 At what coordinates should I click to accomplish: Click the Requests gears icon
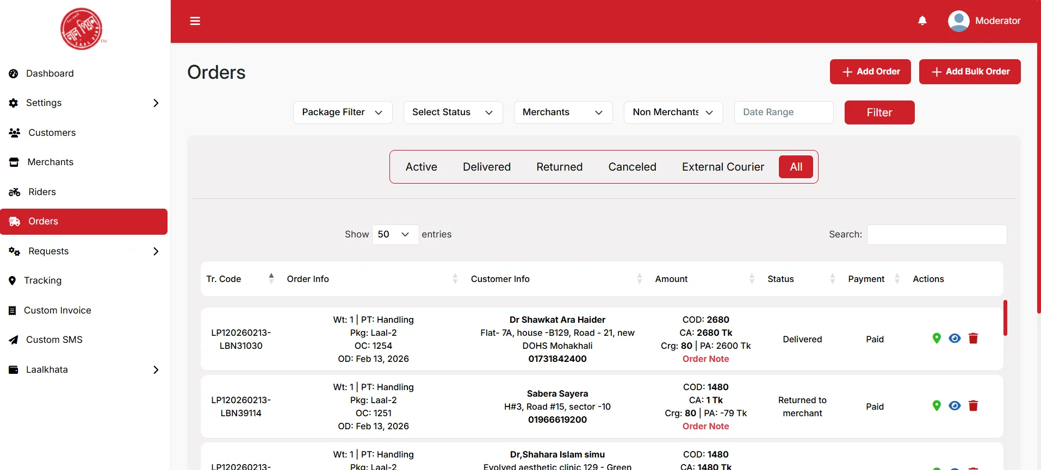click(15, 251)
